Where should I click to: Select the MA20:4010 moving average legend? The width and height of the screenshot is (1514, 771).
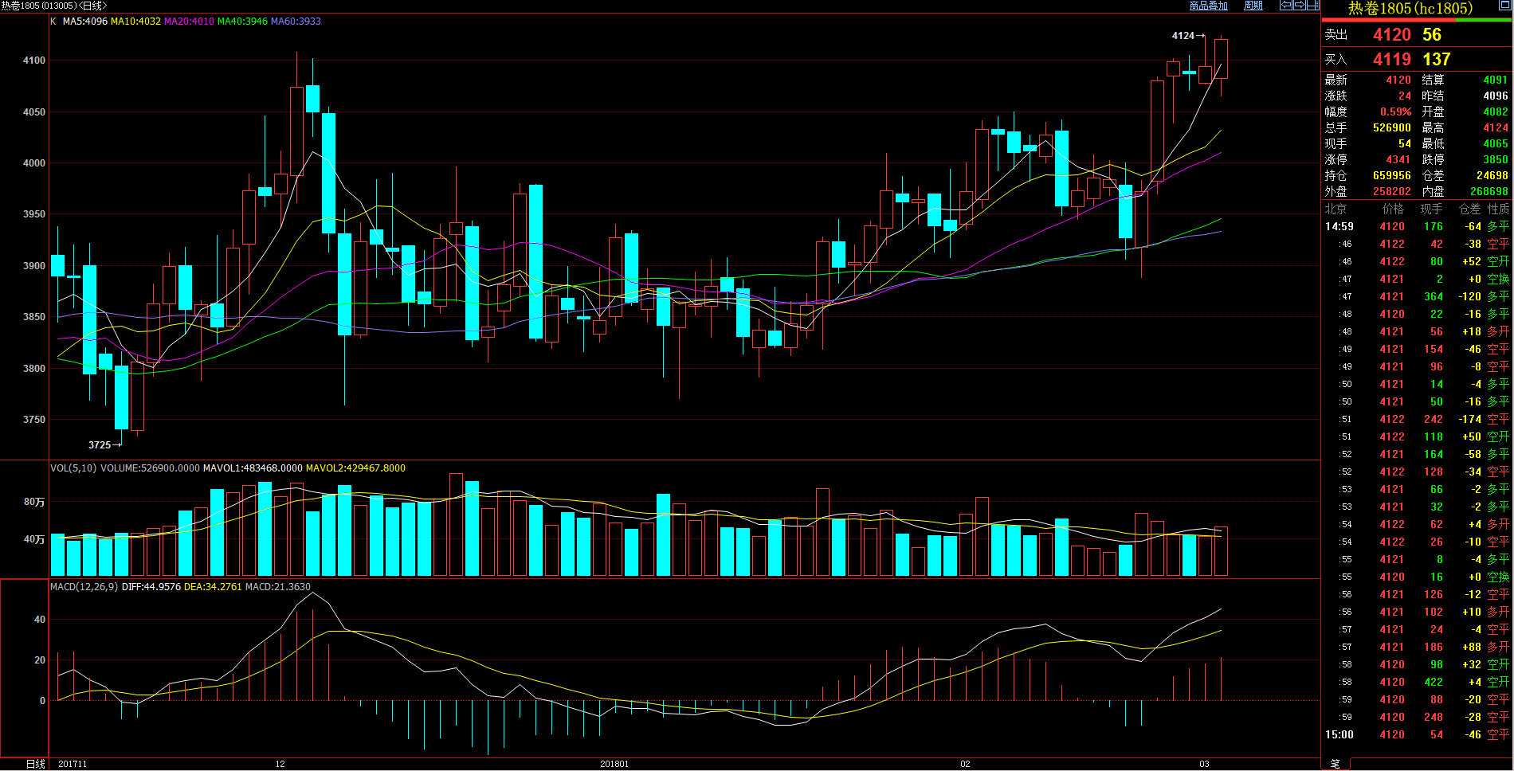(x=189, y=22)
